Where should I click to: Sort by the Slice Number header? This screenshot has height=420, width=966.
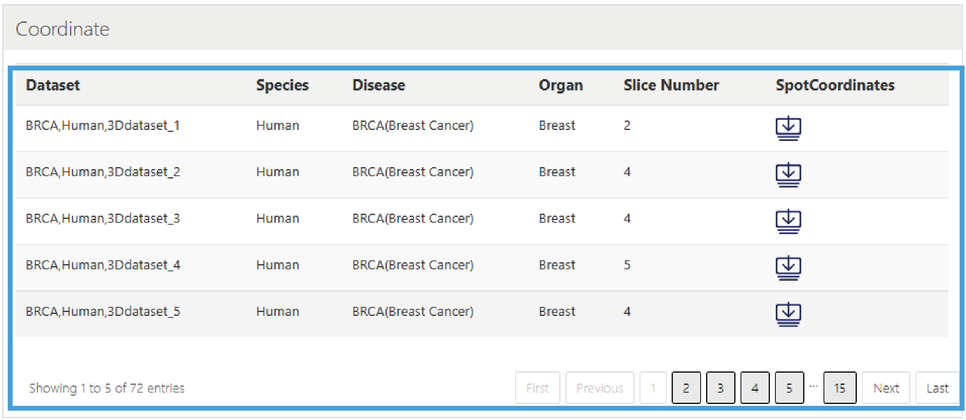tap(671, 85)
